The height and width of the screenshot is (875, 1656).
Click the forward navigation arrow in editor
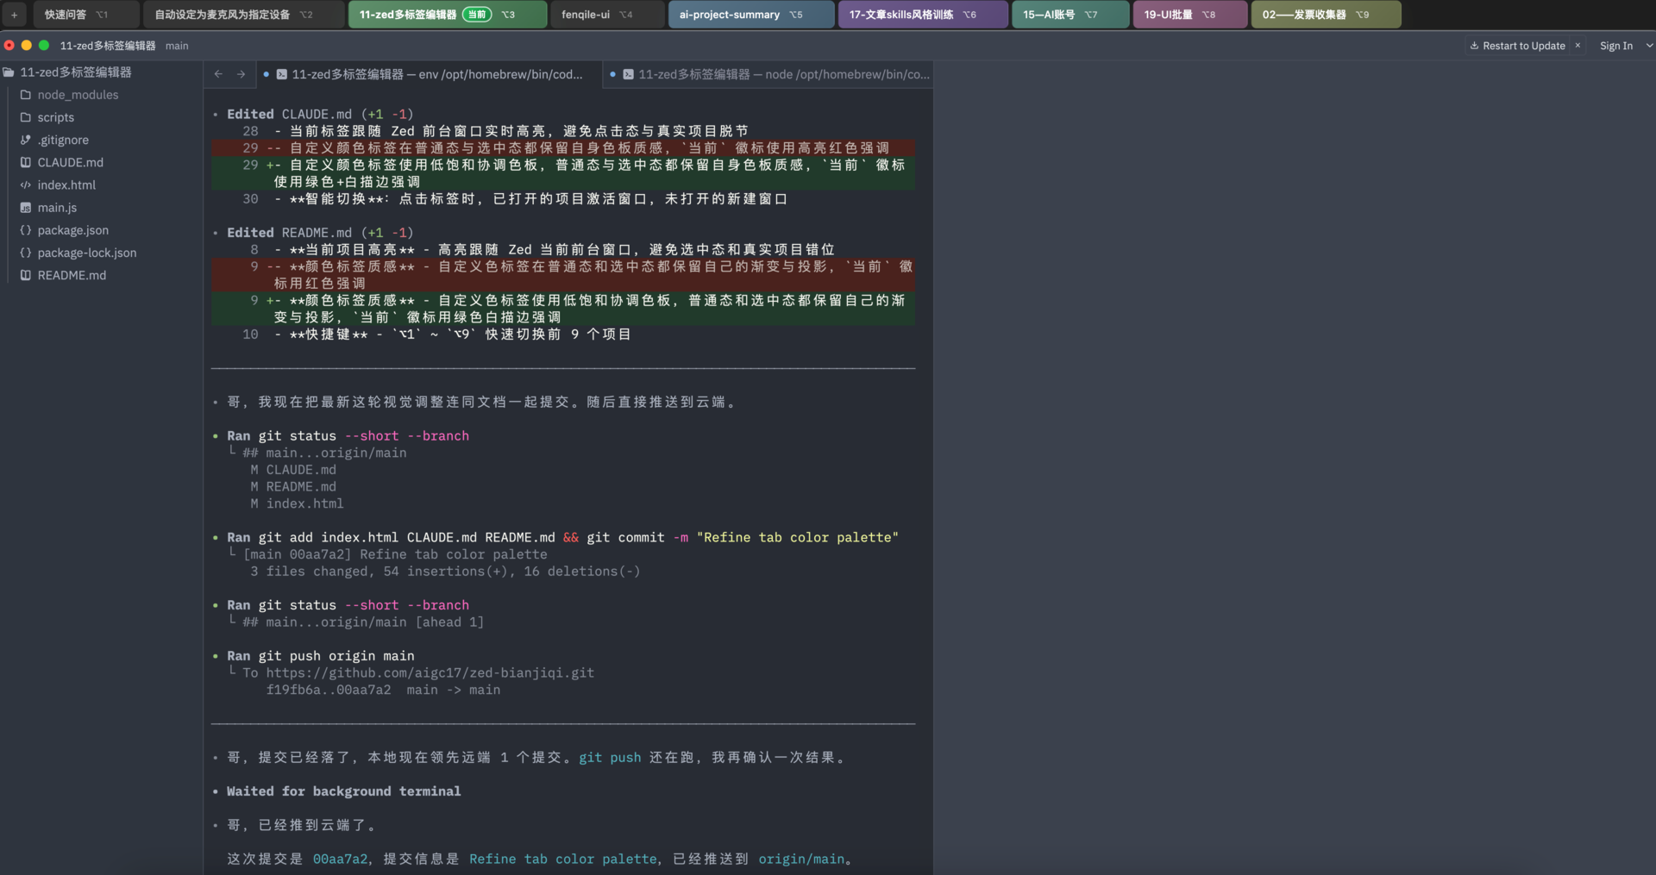point(241,74)
